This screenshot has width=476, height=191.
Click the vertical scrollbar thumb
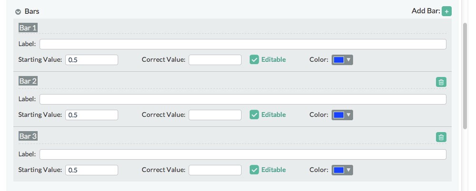(465, 76)
